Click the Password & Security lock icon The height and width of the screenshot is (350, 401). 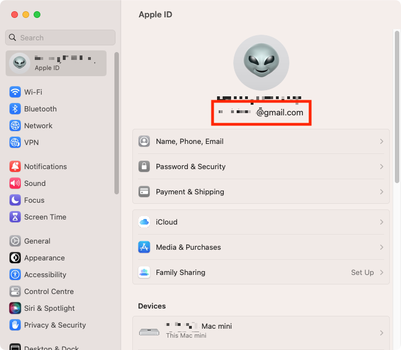[144, 166]
